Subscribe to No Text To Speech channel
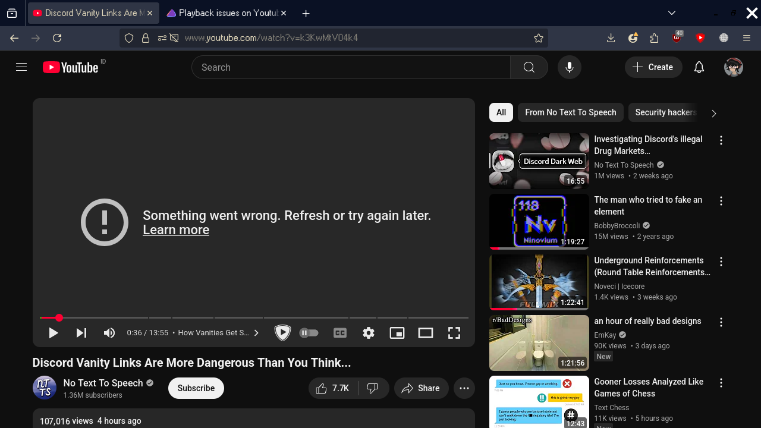The width and height of the screenshot is (761, 428). [x=196, y=388]
